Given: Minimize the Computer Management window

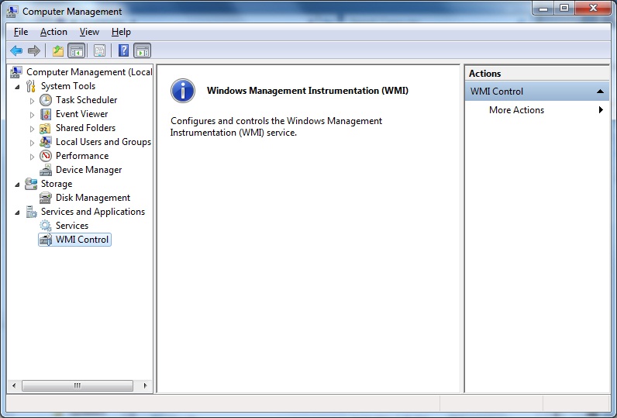Looking at the screenshot, I should tap(543, 8).
